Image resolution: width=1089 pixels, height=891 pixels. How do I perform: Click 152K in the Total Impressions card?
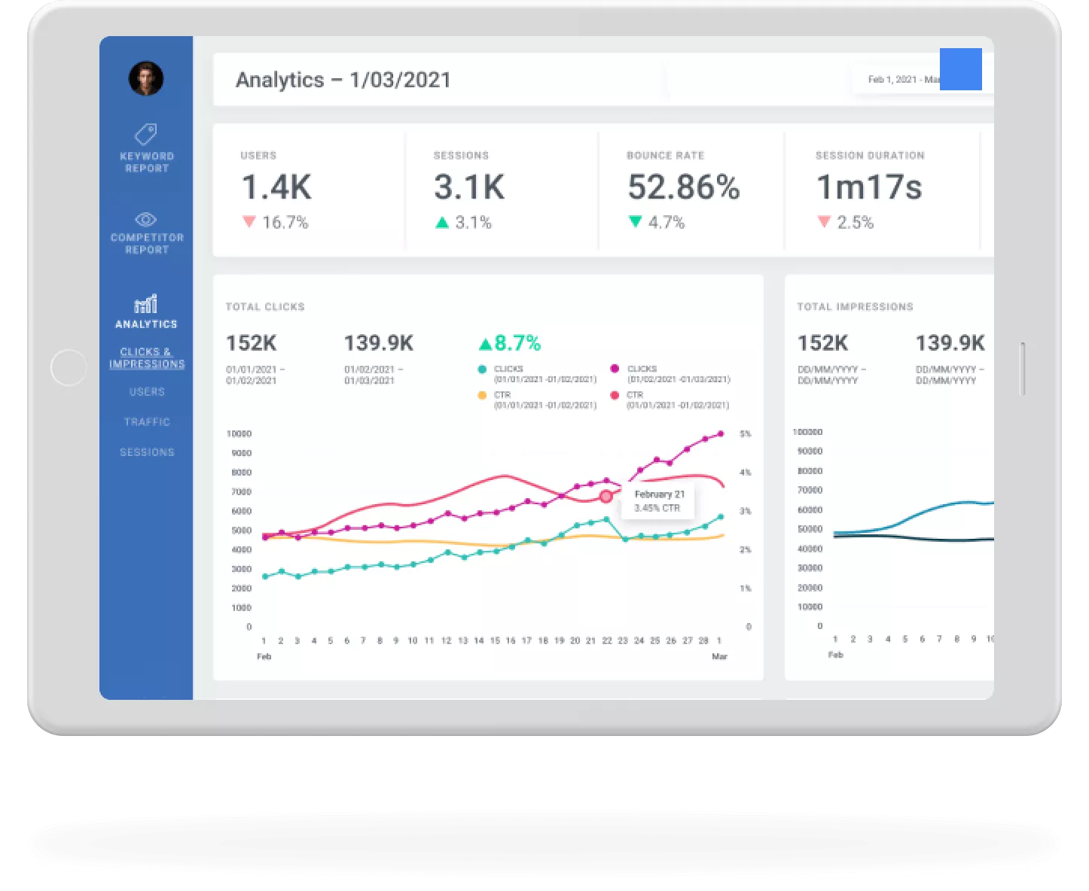[x=822, y=343]
